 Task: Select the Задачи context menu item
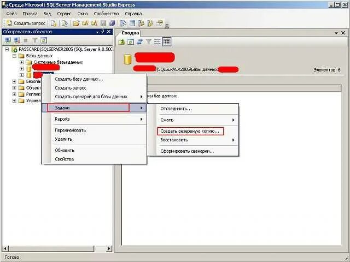click(x=95, y=108)
